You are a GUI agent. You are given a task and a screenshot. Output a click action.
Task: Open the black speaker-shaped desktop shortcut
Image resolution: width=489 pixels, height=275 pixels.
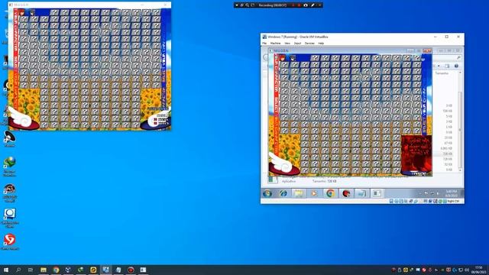point(9,139)
